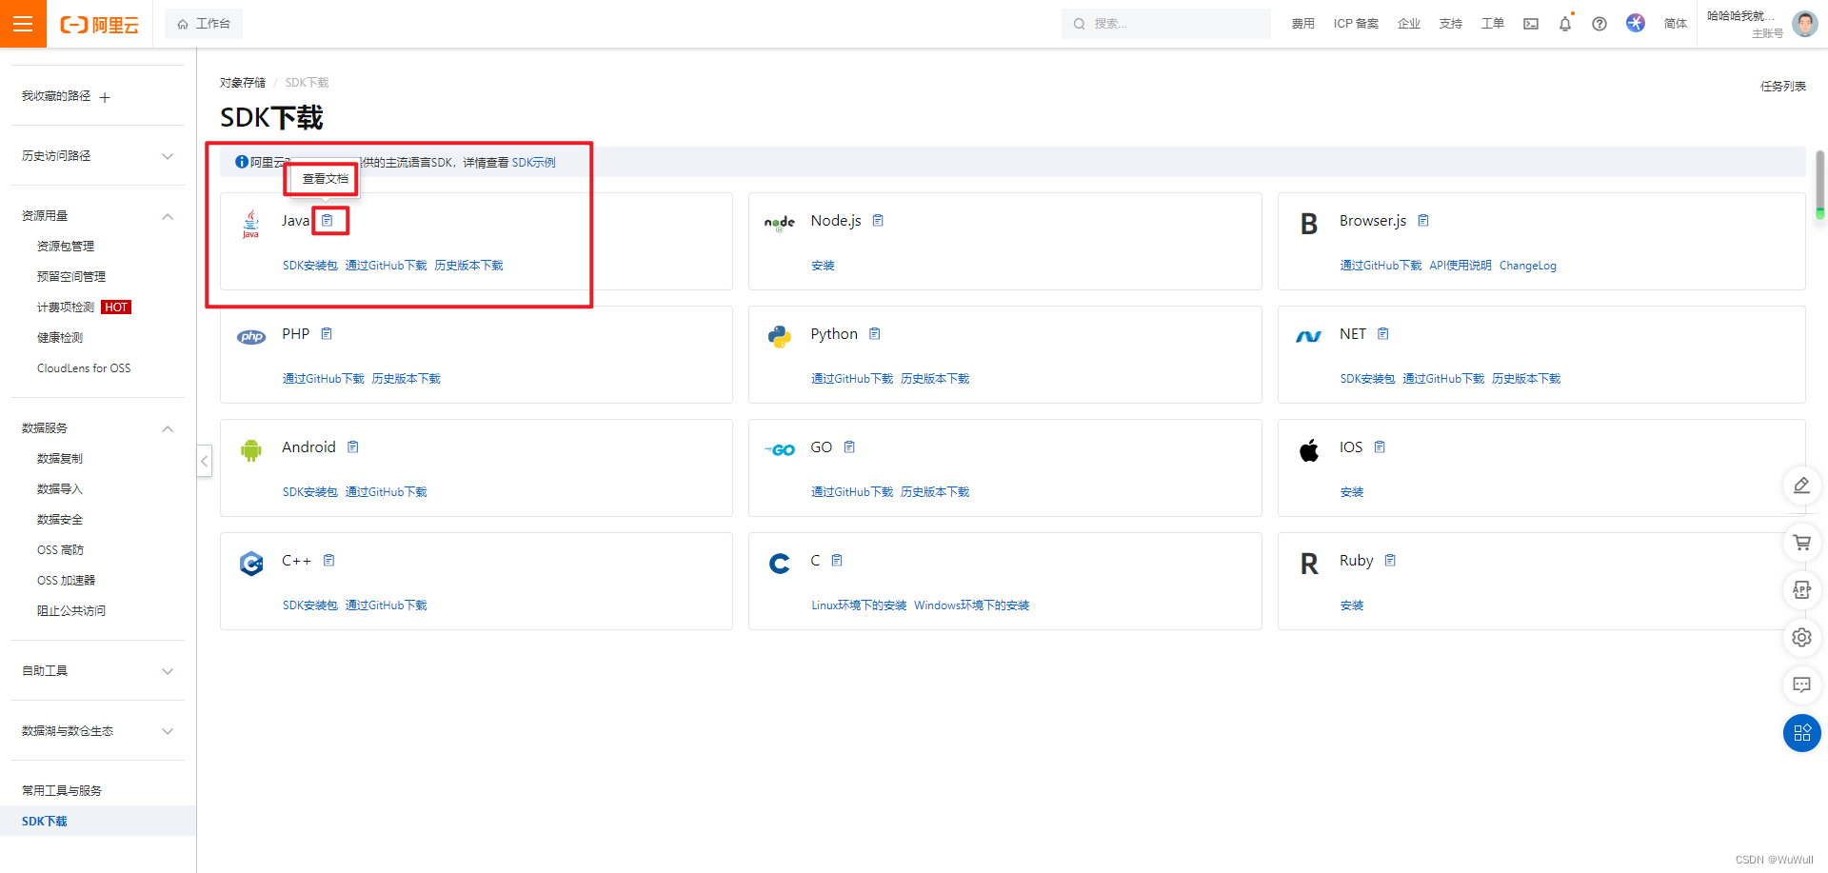Open the user avatar menu
Viewport: 1828px width, 873px height.
click(x=1804, y=24)
